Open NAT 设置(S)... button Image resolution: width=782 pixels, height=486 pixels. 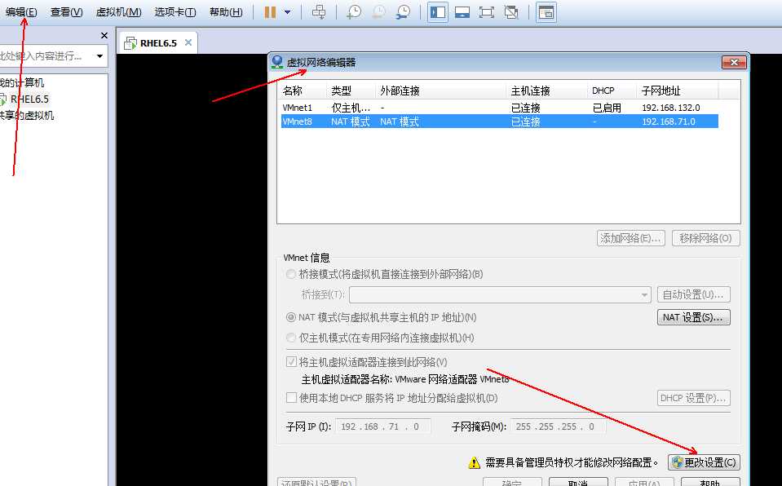pyautogui.click(x=694, y=317)
